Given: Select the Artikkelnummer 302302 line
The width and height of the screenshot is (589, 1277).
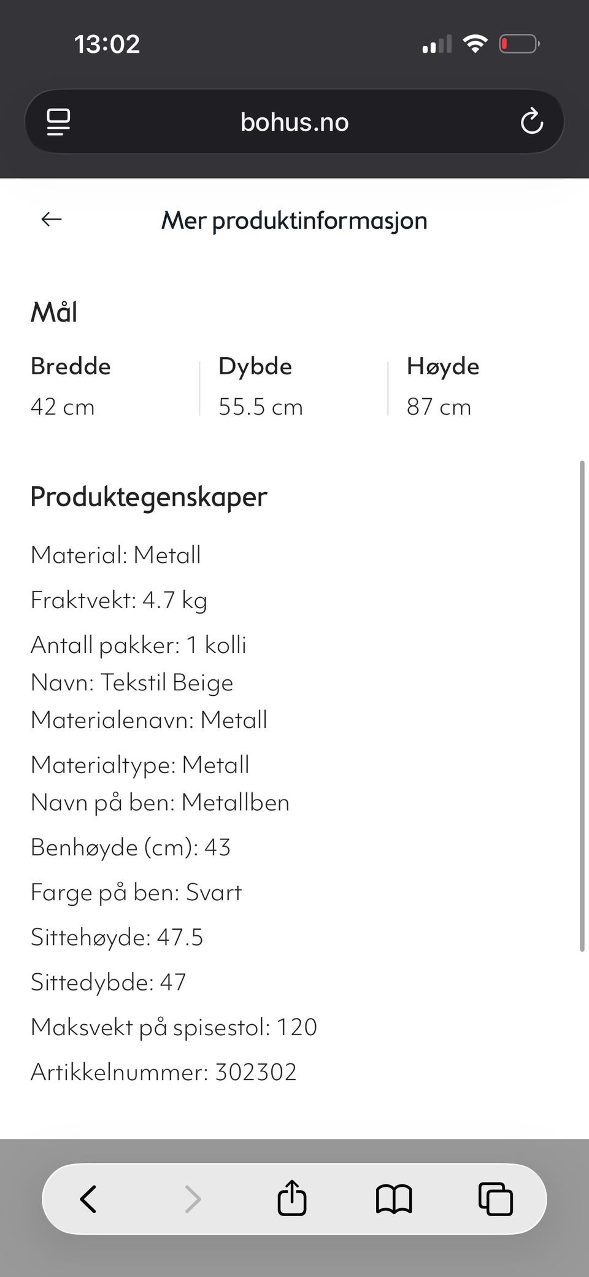Looking at the screenshot, I should (164, 1071).
